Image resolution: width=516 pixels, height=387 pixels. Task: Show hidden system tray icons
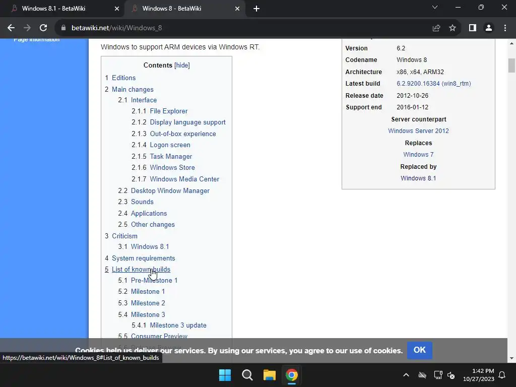pos(406,375)
